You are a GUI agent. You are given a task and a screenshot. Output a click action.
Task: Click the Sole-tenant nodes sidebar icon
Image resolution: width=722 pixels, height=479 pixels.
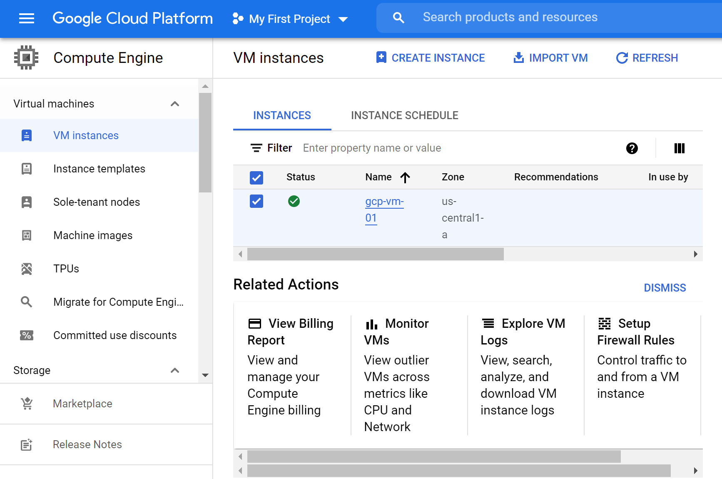[x=27, y=202]
